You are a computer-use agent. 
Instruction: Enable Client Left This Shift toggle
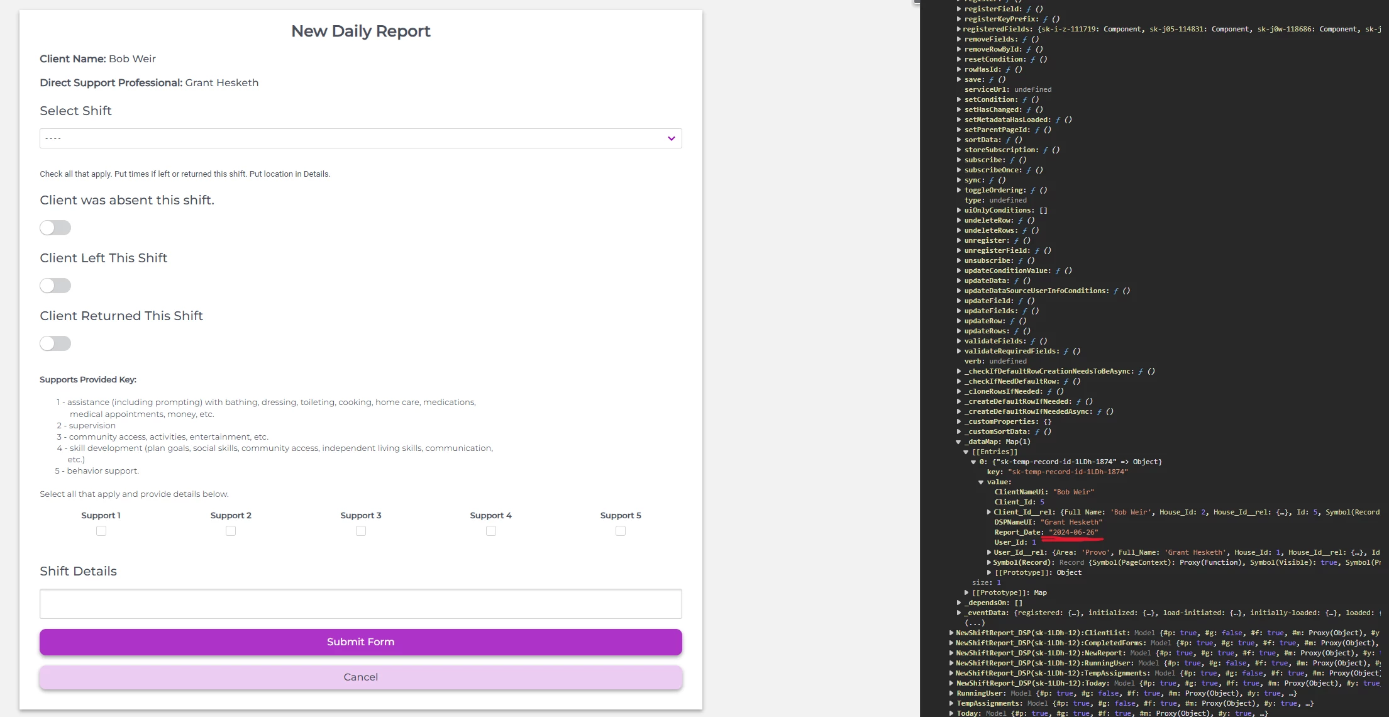(55, 286)
